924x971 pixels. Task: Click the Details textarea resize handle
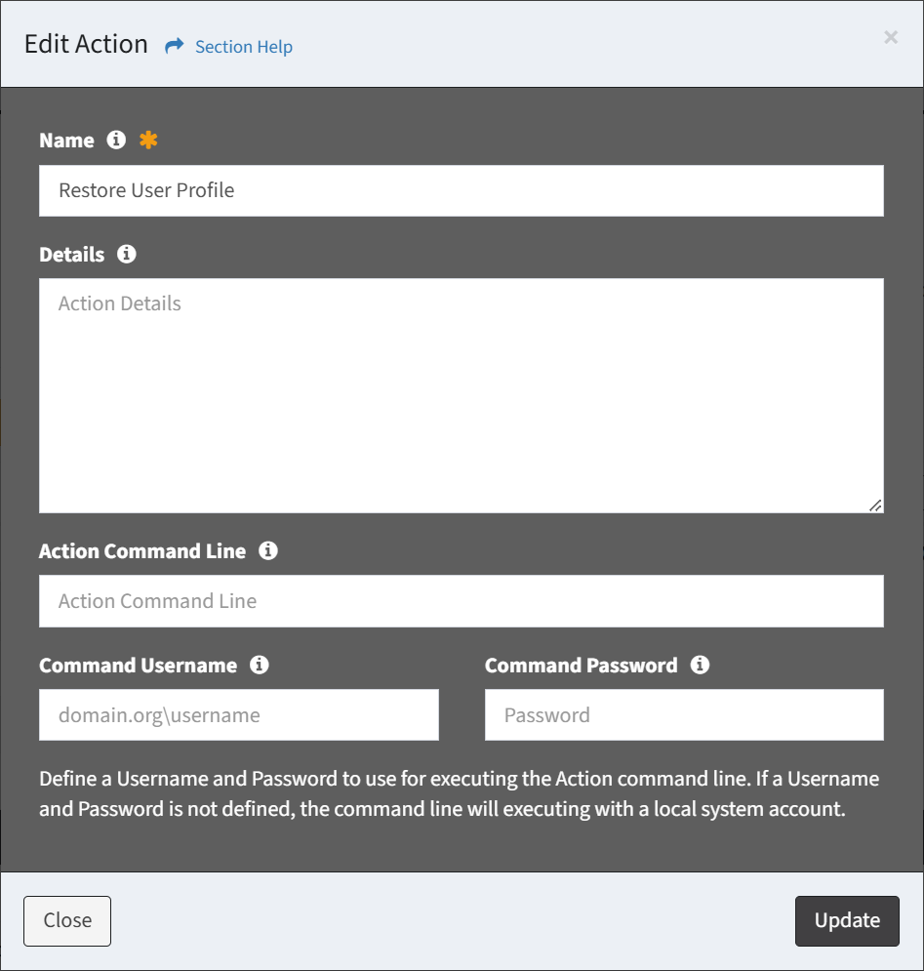click(x=875, y=505)
